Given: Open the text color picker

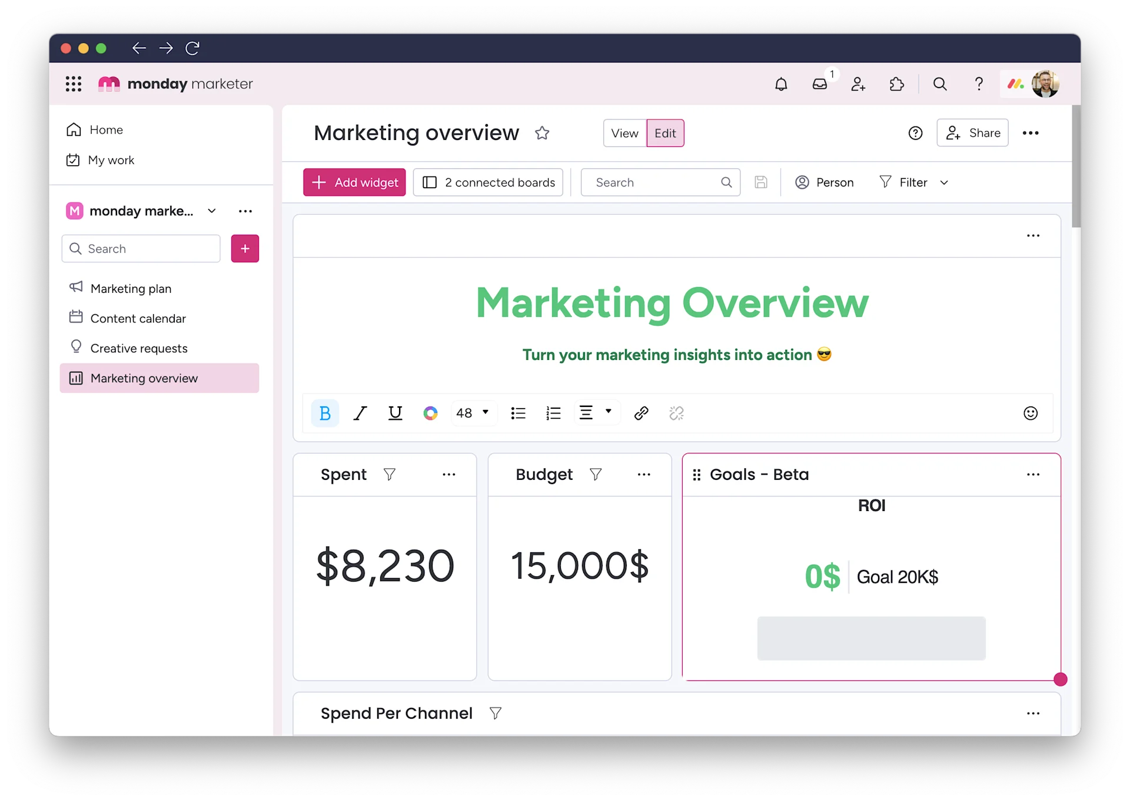Looking at the screenshot, I should 430,413.
